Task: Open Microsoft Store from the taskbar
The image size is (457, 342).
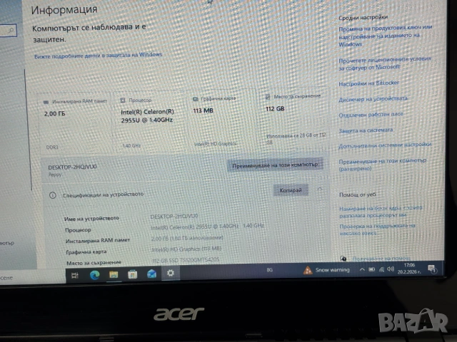Action: pyautogui.click(x=132, y=274)
